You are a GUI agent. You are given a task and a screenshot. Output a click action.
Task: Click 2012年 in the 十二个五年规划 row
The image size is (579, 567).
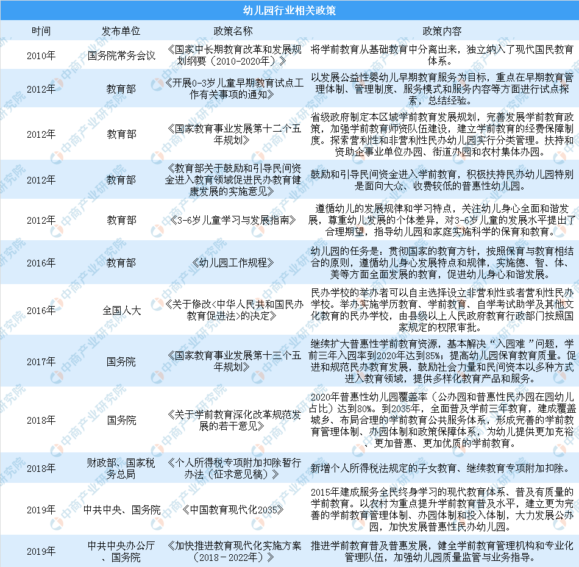(x=41, y=134)
